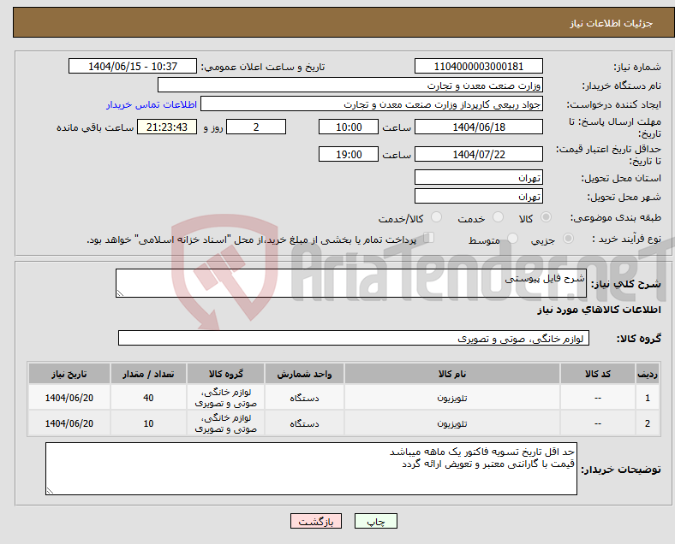675x544 pixels.
Task: Click the بازگشت (back) button
Action: (x=316, y=521)
